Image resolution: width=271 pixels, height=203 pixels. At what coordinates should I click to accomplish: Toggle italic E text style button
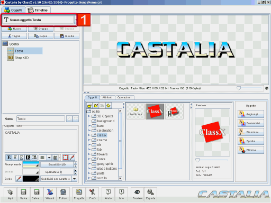point(15,158)
